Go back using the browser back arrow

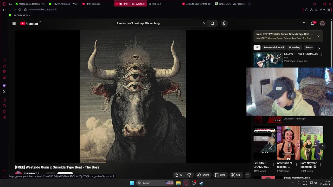pos(10,10)
